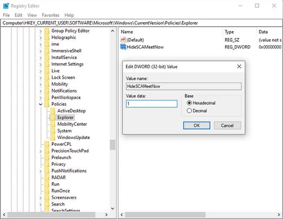Click the ActiveDesktop folder icon

point(53,111)
